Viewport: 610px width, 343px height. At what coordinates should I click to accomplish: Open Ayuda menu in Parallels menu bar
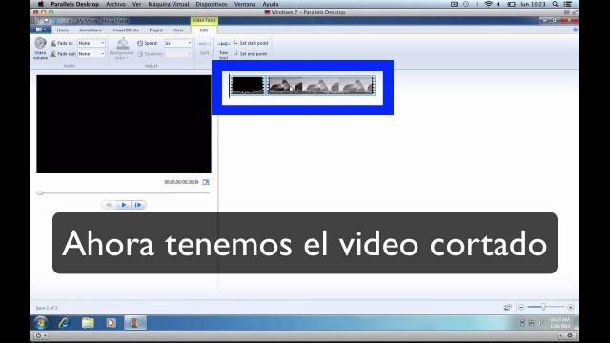pyautogui.click(x=271, y=4)
